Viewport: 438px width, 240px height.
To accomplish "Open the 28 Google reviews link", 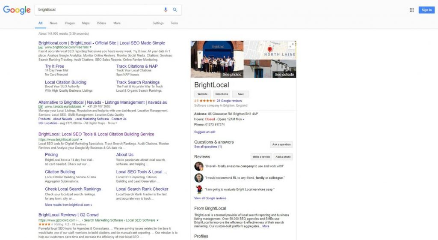I will click(x=229, y=101).
